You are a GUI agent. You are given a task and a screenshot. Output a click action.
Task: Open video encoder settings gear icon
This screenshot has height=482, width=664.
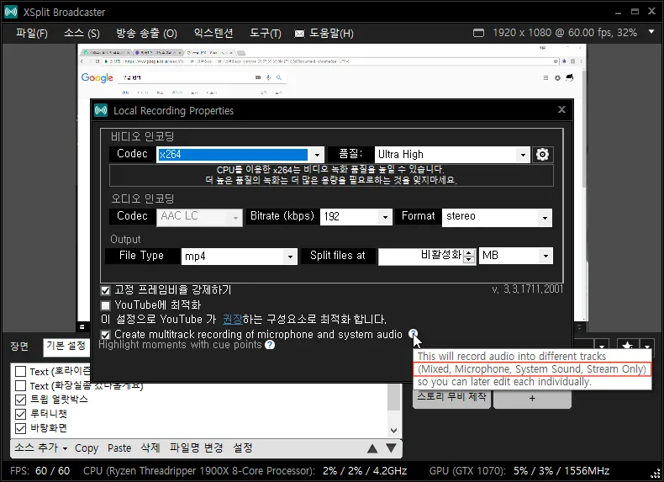click(x=542, y=154)
